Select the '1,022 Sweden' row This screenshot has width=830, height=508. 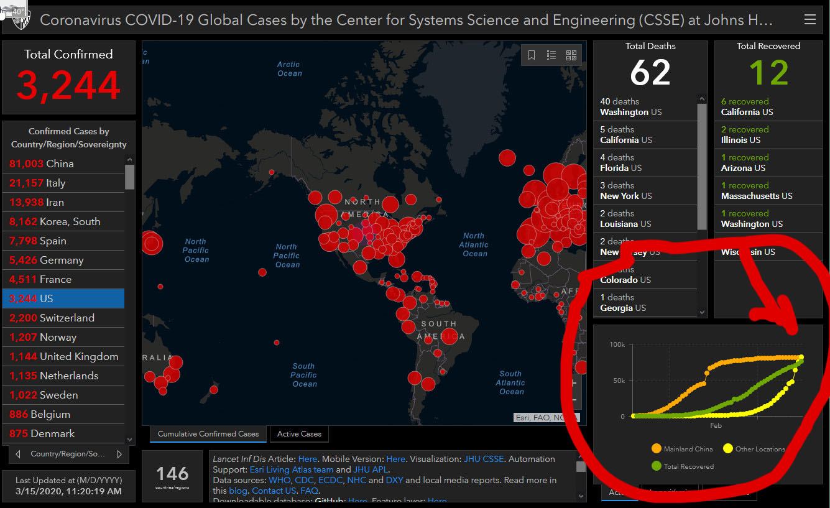coord(63,395)
